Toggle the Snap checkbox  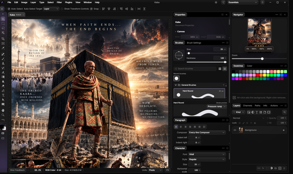coord(91,9)
